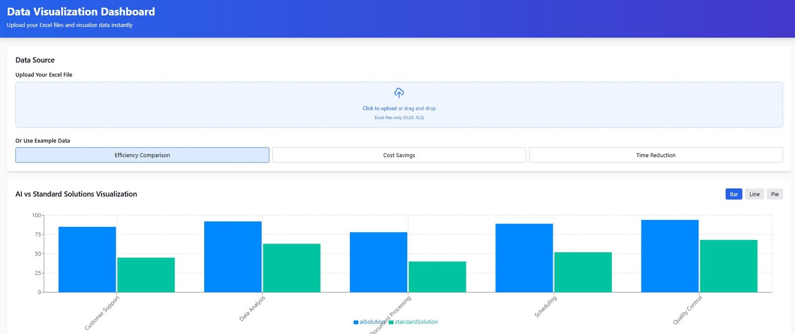The image size is (795, 334).
Task: Click the blue Document Processing bar
Action: pyautogui.click(x=378, y=262)
